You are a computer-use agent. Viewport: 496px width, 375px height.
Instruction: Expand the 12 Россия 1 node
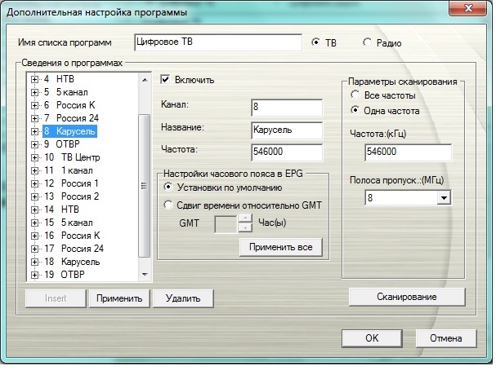[34, 183]
